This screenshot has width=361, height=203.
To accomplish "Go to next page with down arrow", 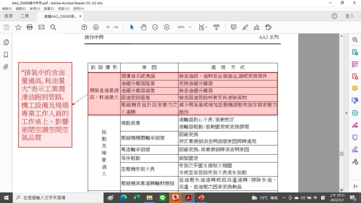I will point(96,27).
